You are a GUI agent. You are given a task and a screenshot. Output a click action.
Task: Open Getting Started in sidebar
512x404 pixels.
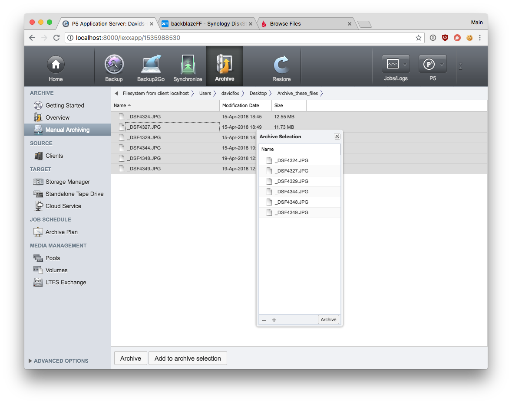(x=59, y=106)
